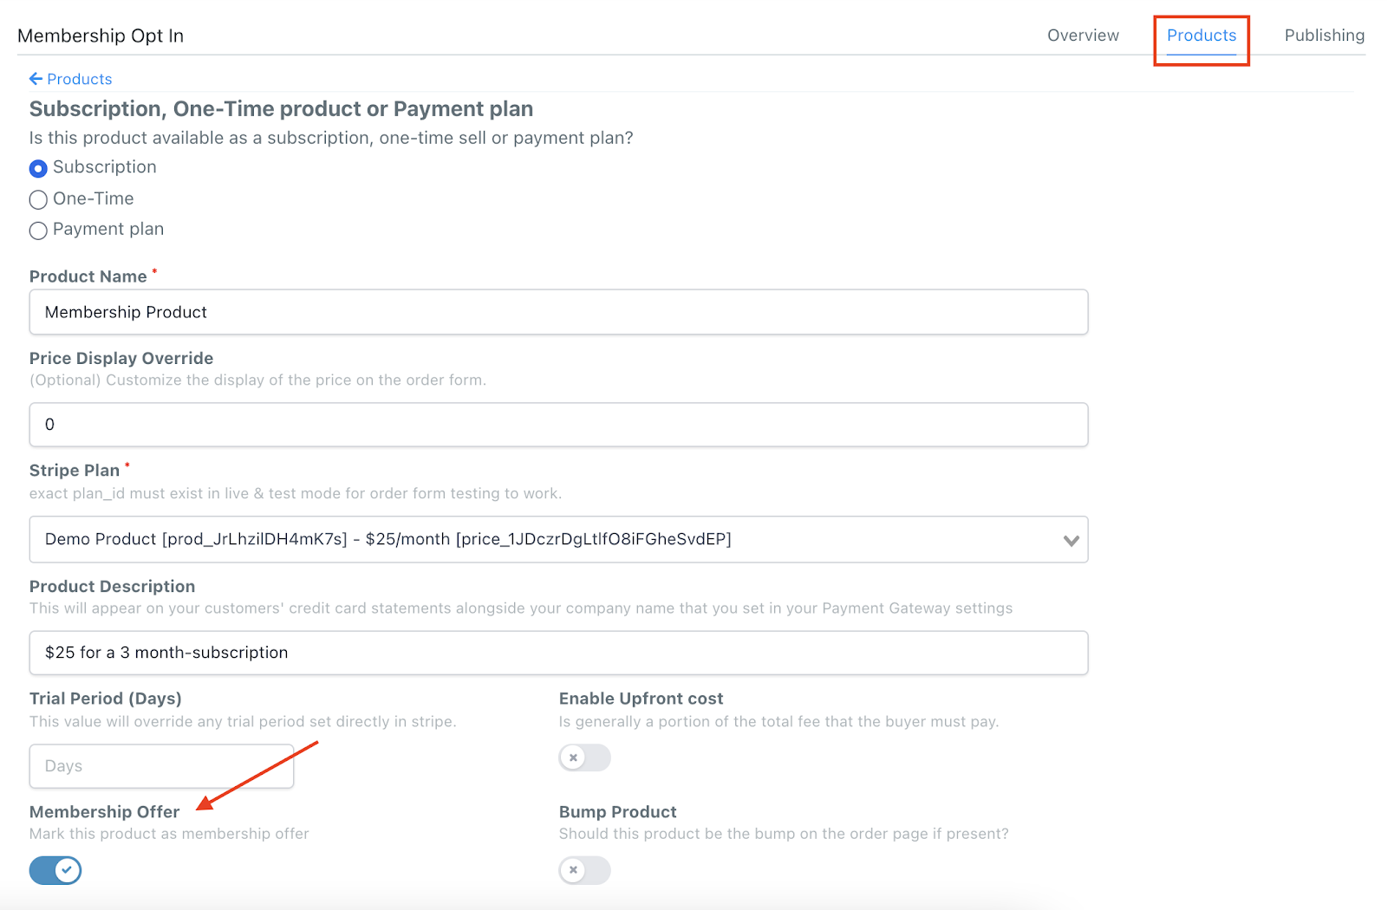Switch to the Overview tab

[1083, 36]
